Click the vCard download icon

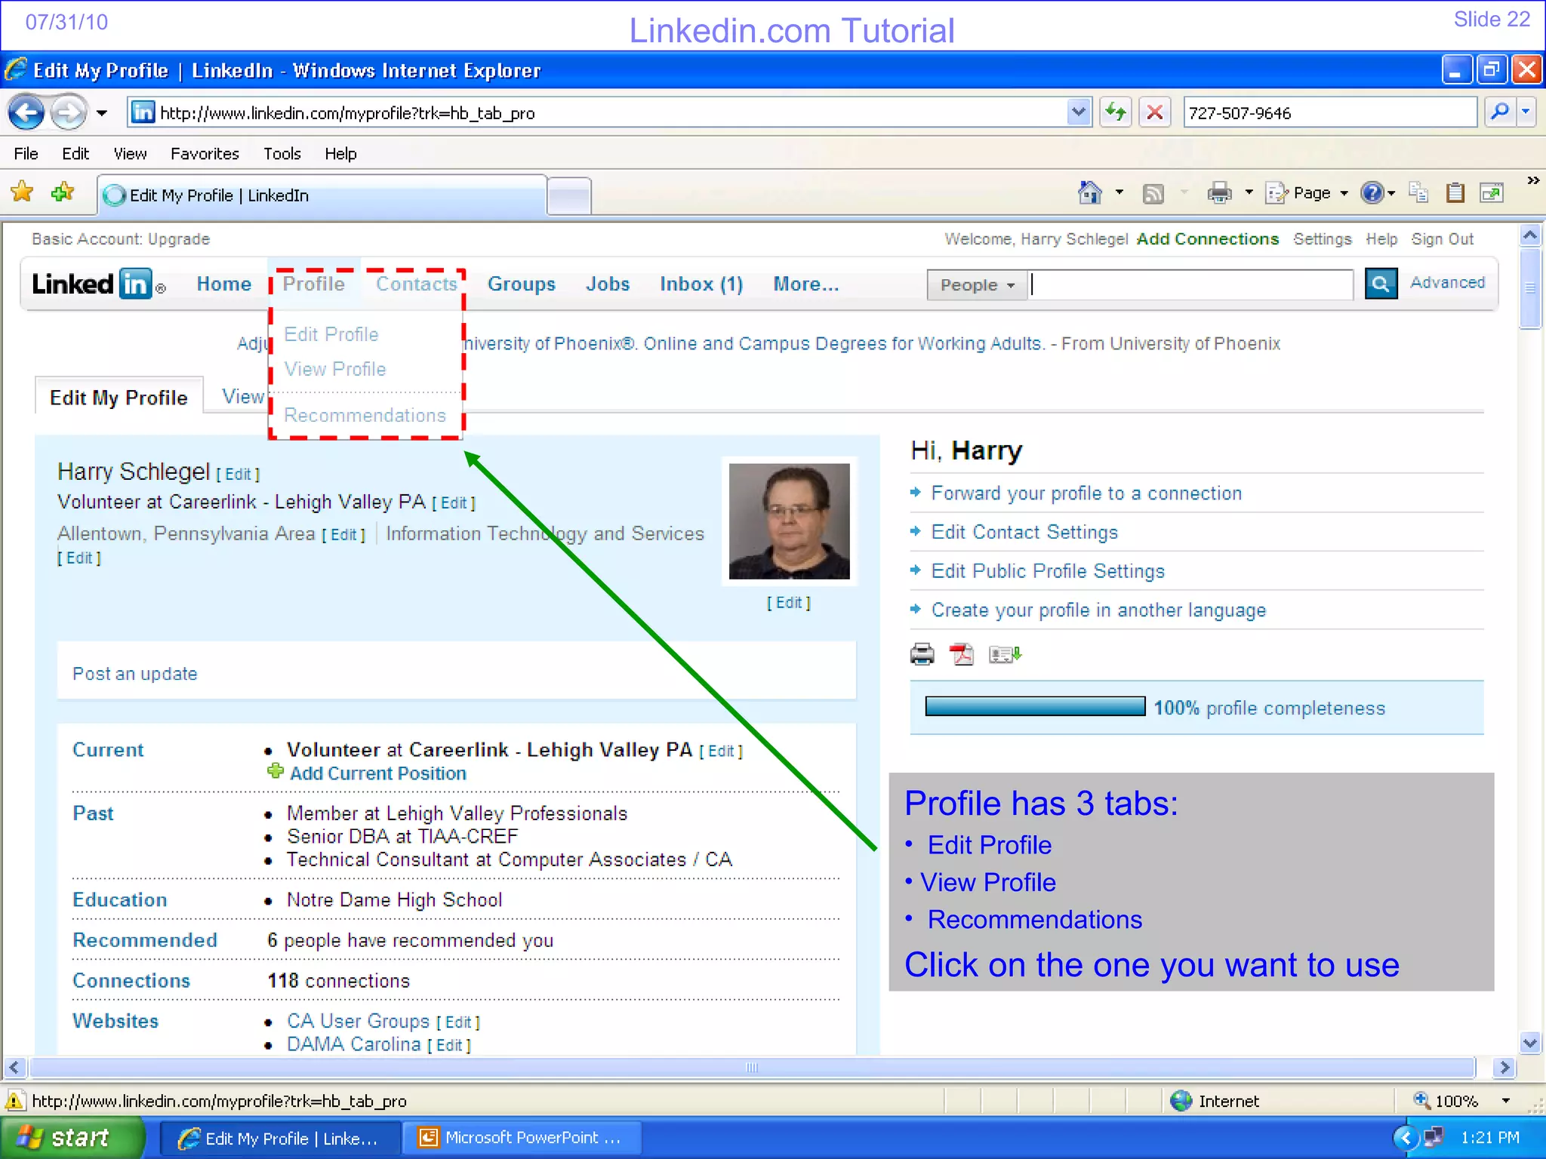(1005, 654)
